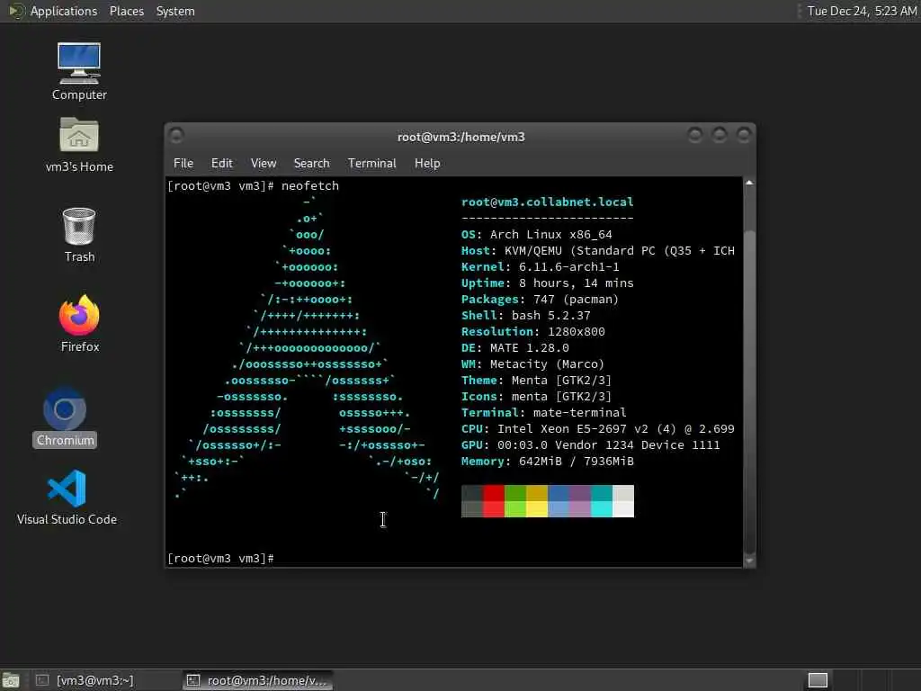
Task: Click the root@vm3:/home/v... taskbar button
Action: pyautogui.click(x=257, y=680)
